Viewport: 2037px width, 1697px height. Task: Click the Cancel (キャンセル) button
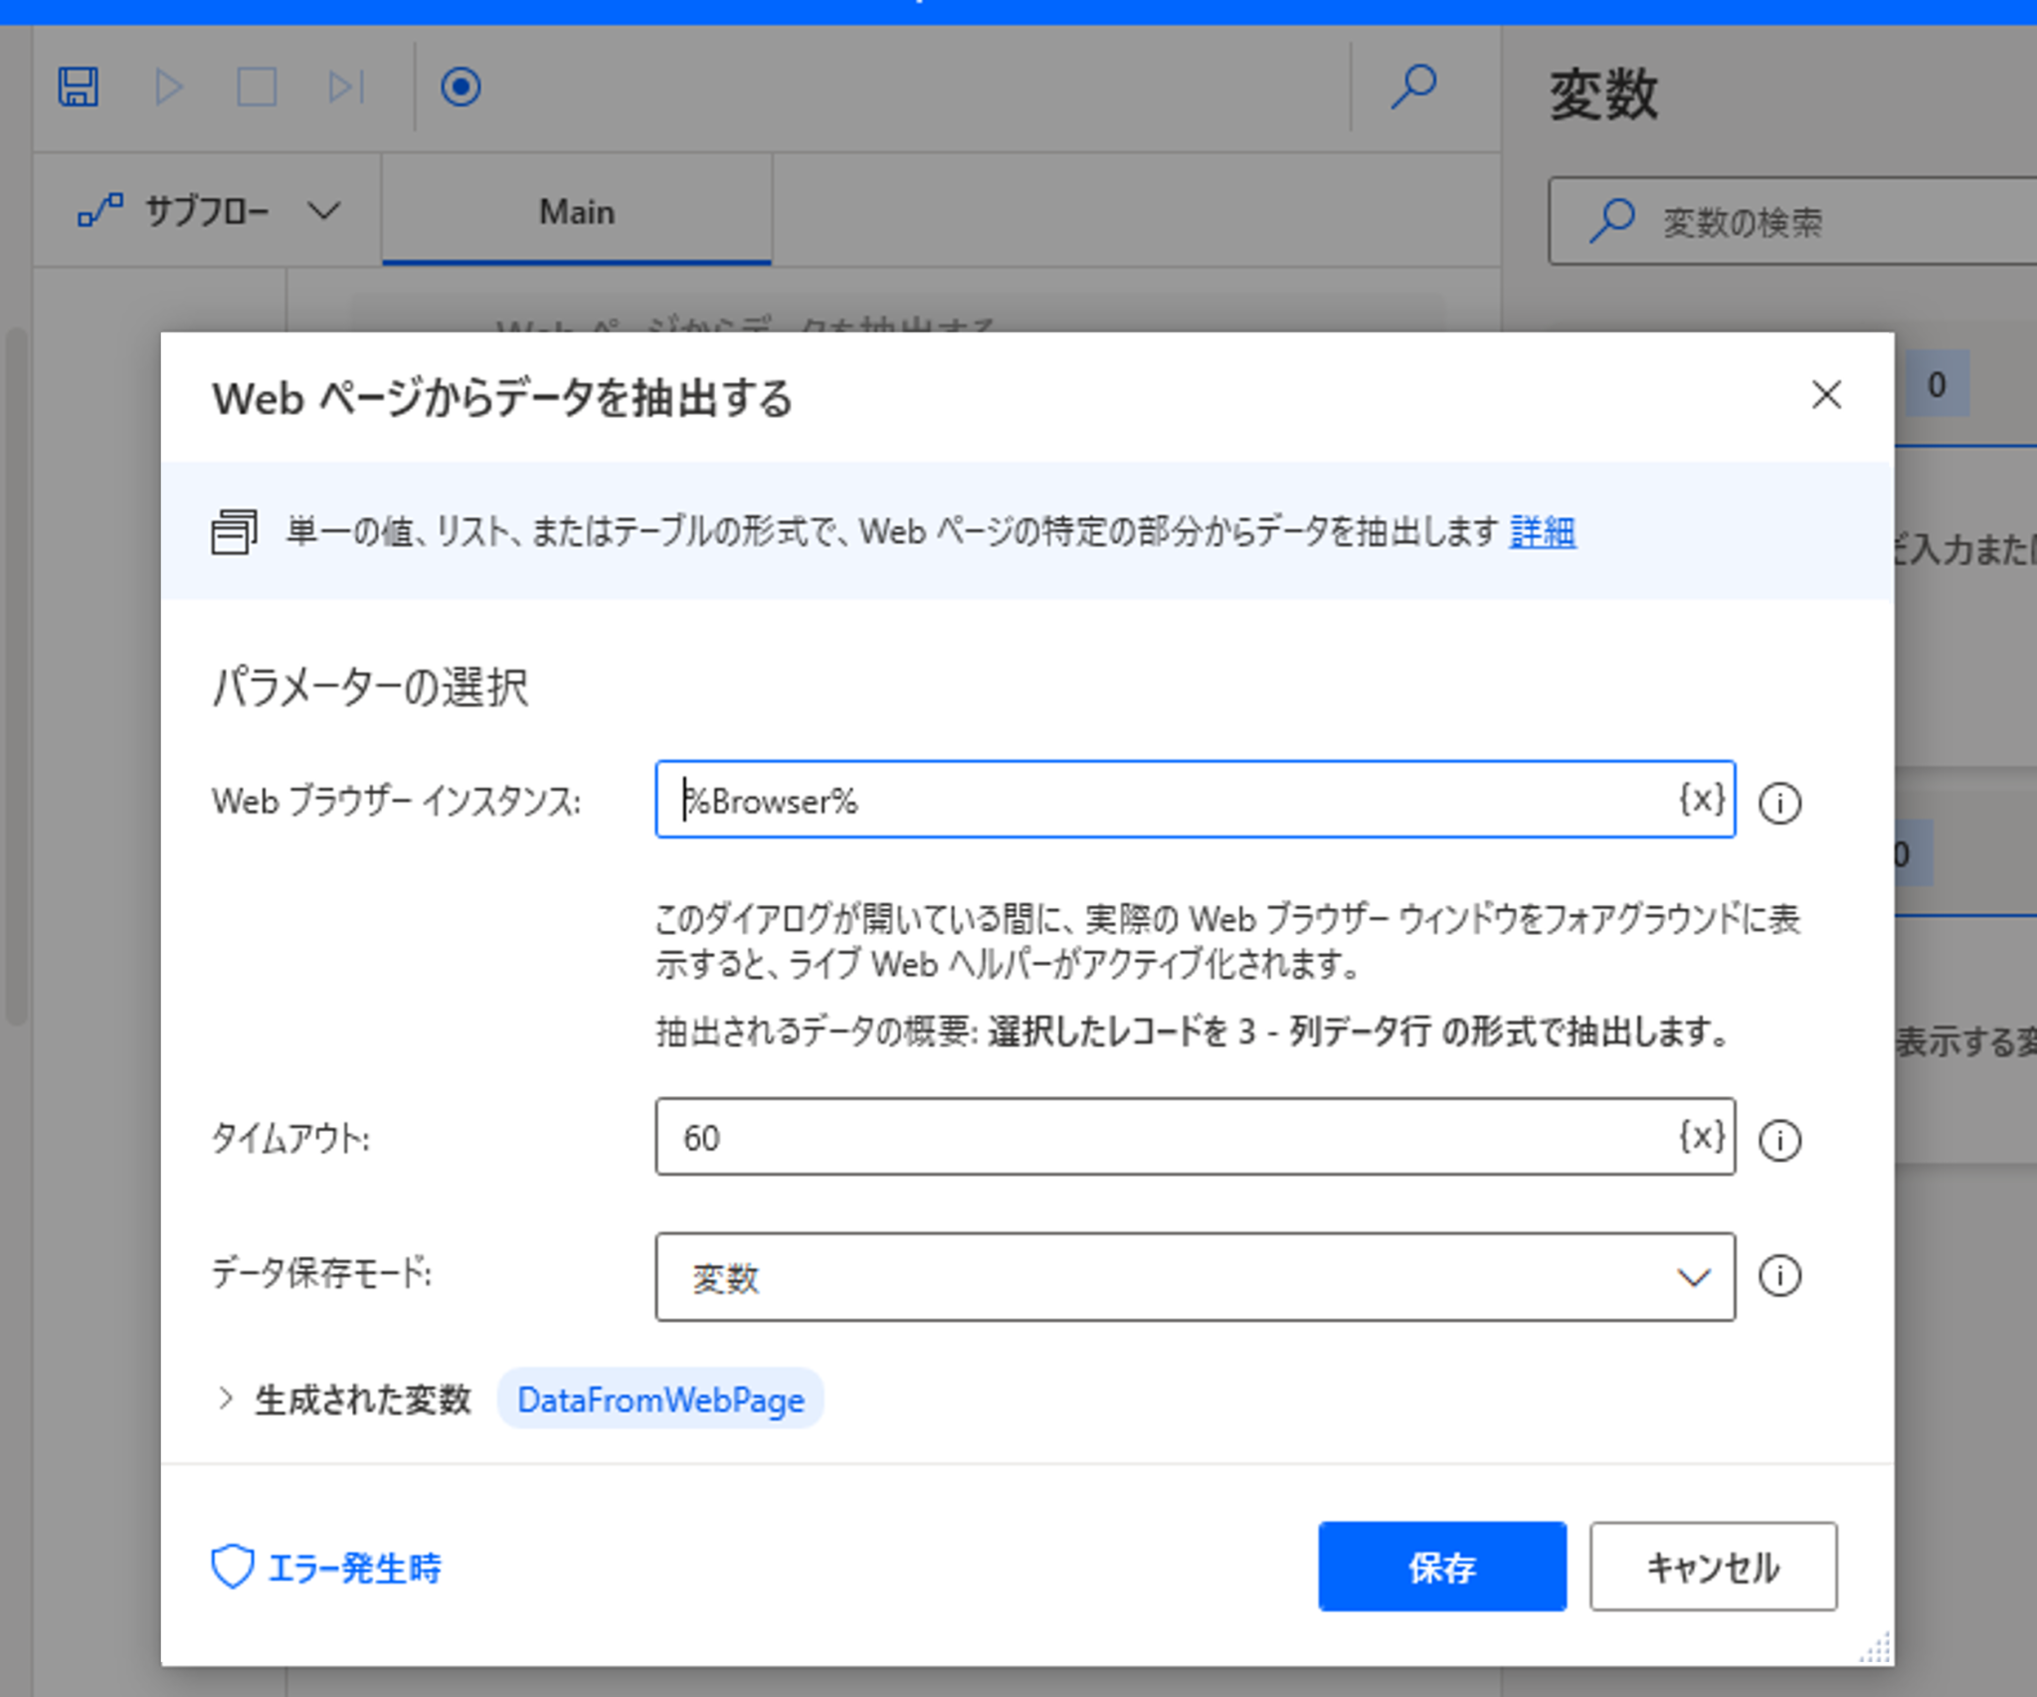click(1712, 1567)
